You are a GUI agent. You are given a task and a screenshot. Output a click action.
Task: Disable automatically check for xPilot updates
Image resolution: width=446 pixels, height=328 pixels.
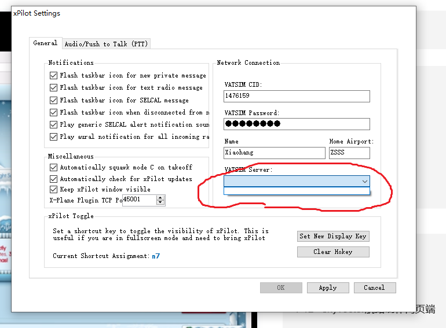53,179
